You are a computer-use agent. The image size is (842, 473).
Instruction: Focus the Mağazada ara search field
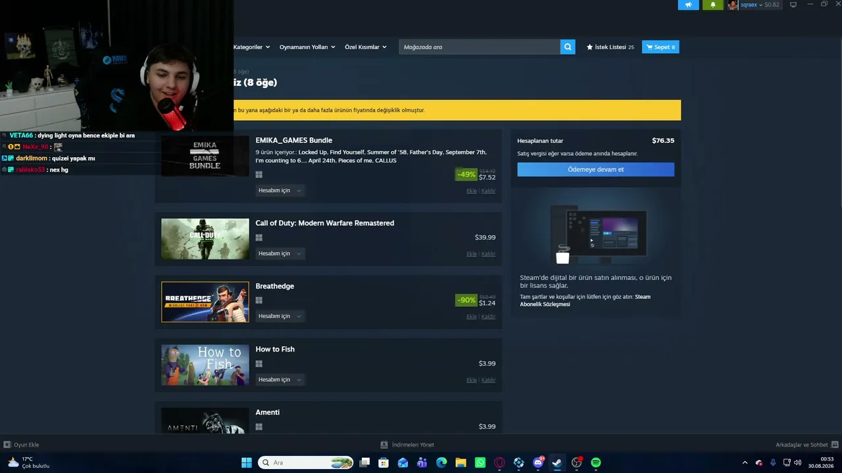pos(480,47)
